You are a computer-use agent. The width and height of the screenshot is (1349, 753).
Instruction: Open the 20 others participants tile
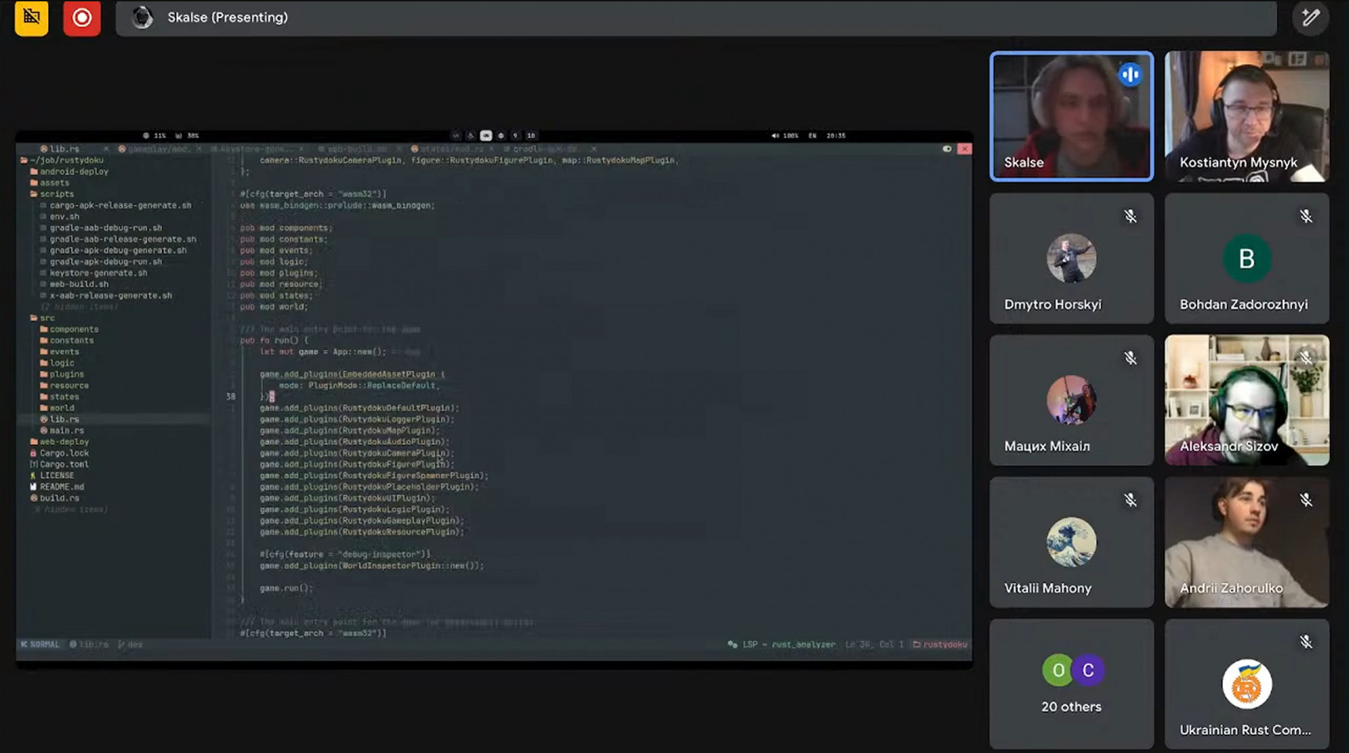pyautogui.click(x=1071, y=683)
